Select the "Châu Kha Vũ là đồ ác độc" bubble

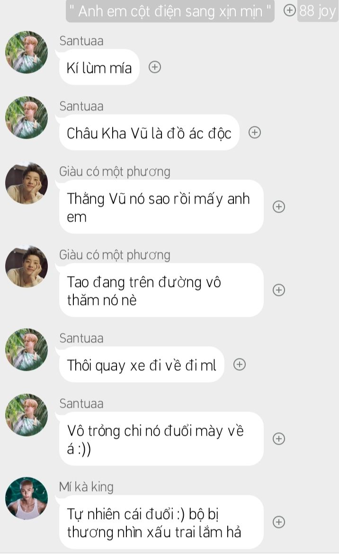pos(149,133)
